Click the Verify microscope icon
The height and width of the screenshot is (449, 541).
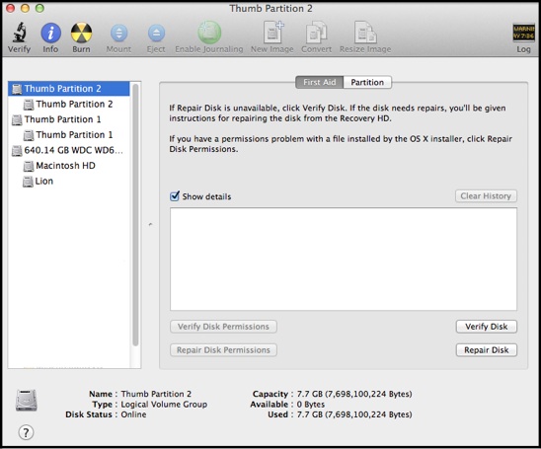(x=20, y=33)
